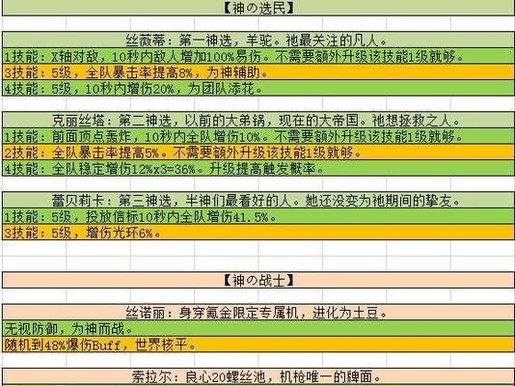Click the 索拉尔 良心20螺丝池 title row
This screenshot has height=386, width=515.
click(x=258, y=376)
